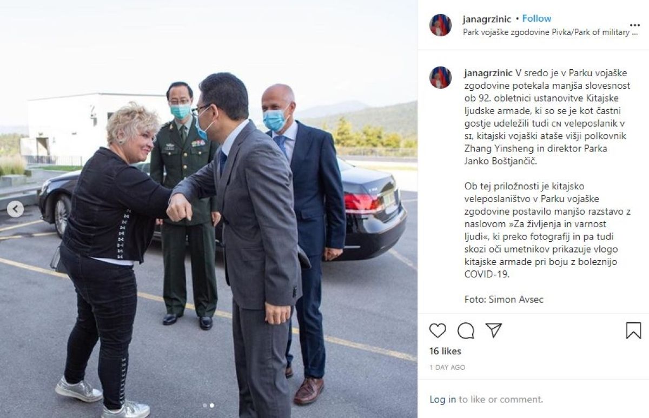The width and height of the screenshot is (649, 418).
Task: Open the Log in link
Action: pos(442,399)
